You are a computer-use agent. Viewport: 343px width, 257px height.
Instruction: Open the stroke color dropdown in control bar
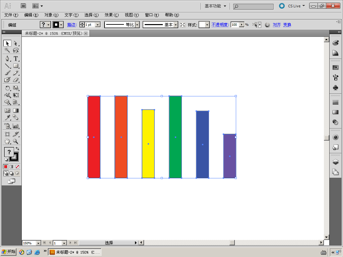click(61, 25)
